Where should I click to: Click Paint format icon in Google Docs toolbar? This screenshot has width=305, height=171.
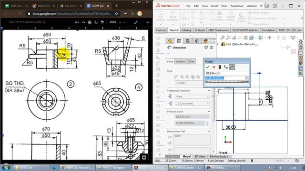click(102, 22)
